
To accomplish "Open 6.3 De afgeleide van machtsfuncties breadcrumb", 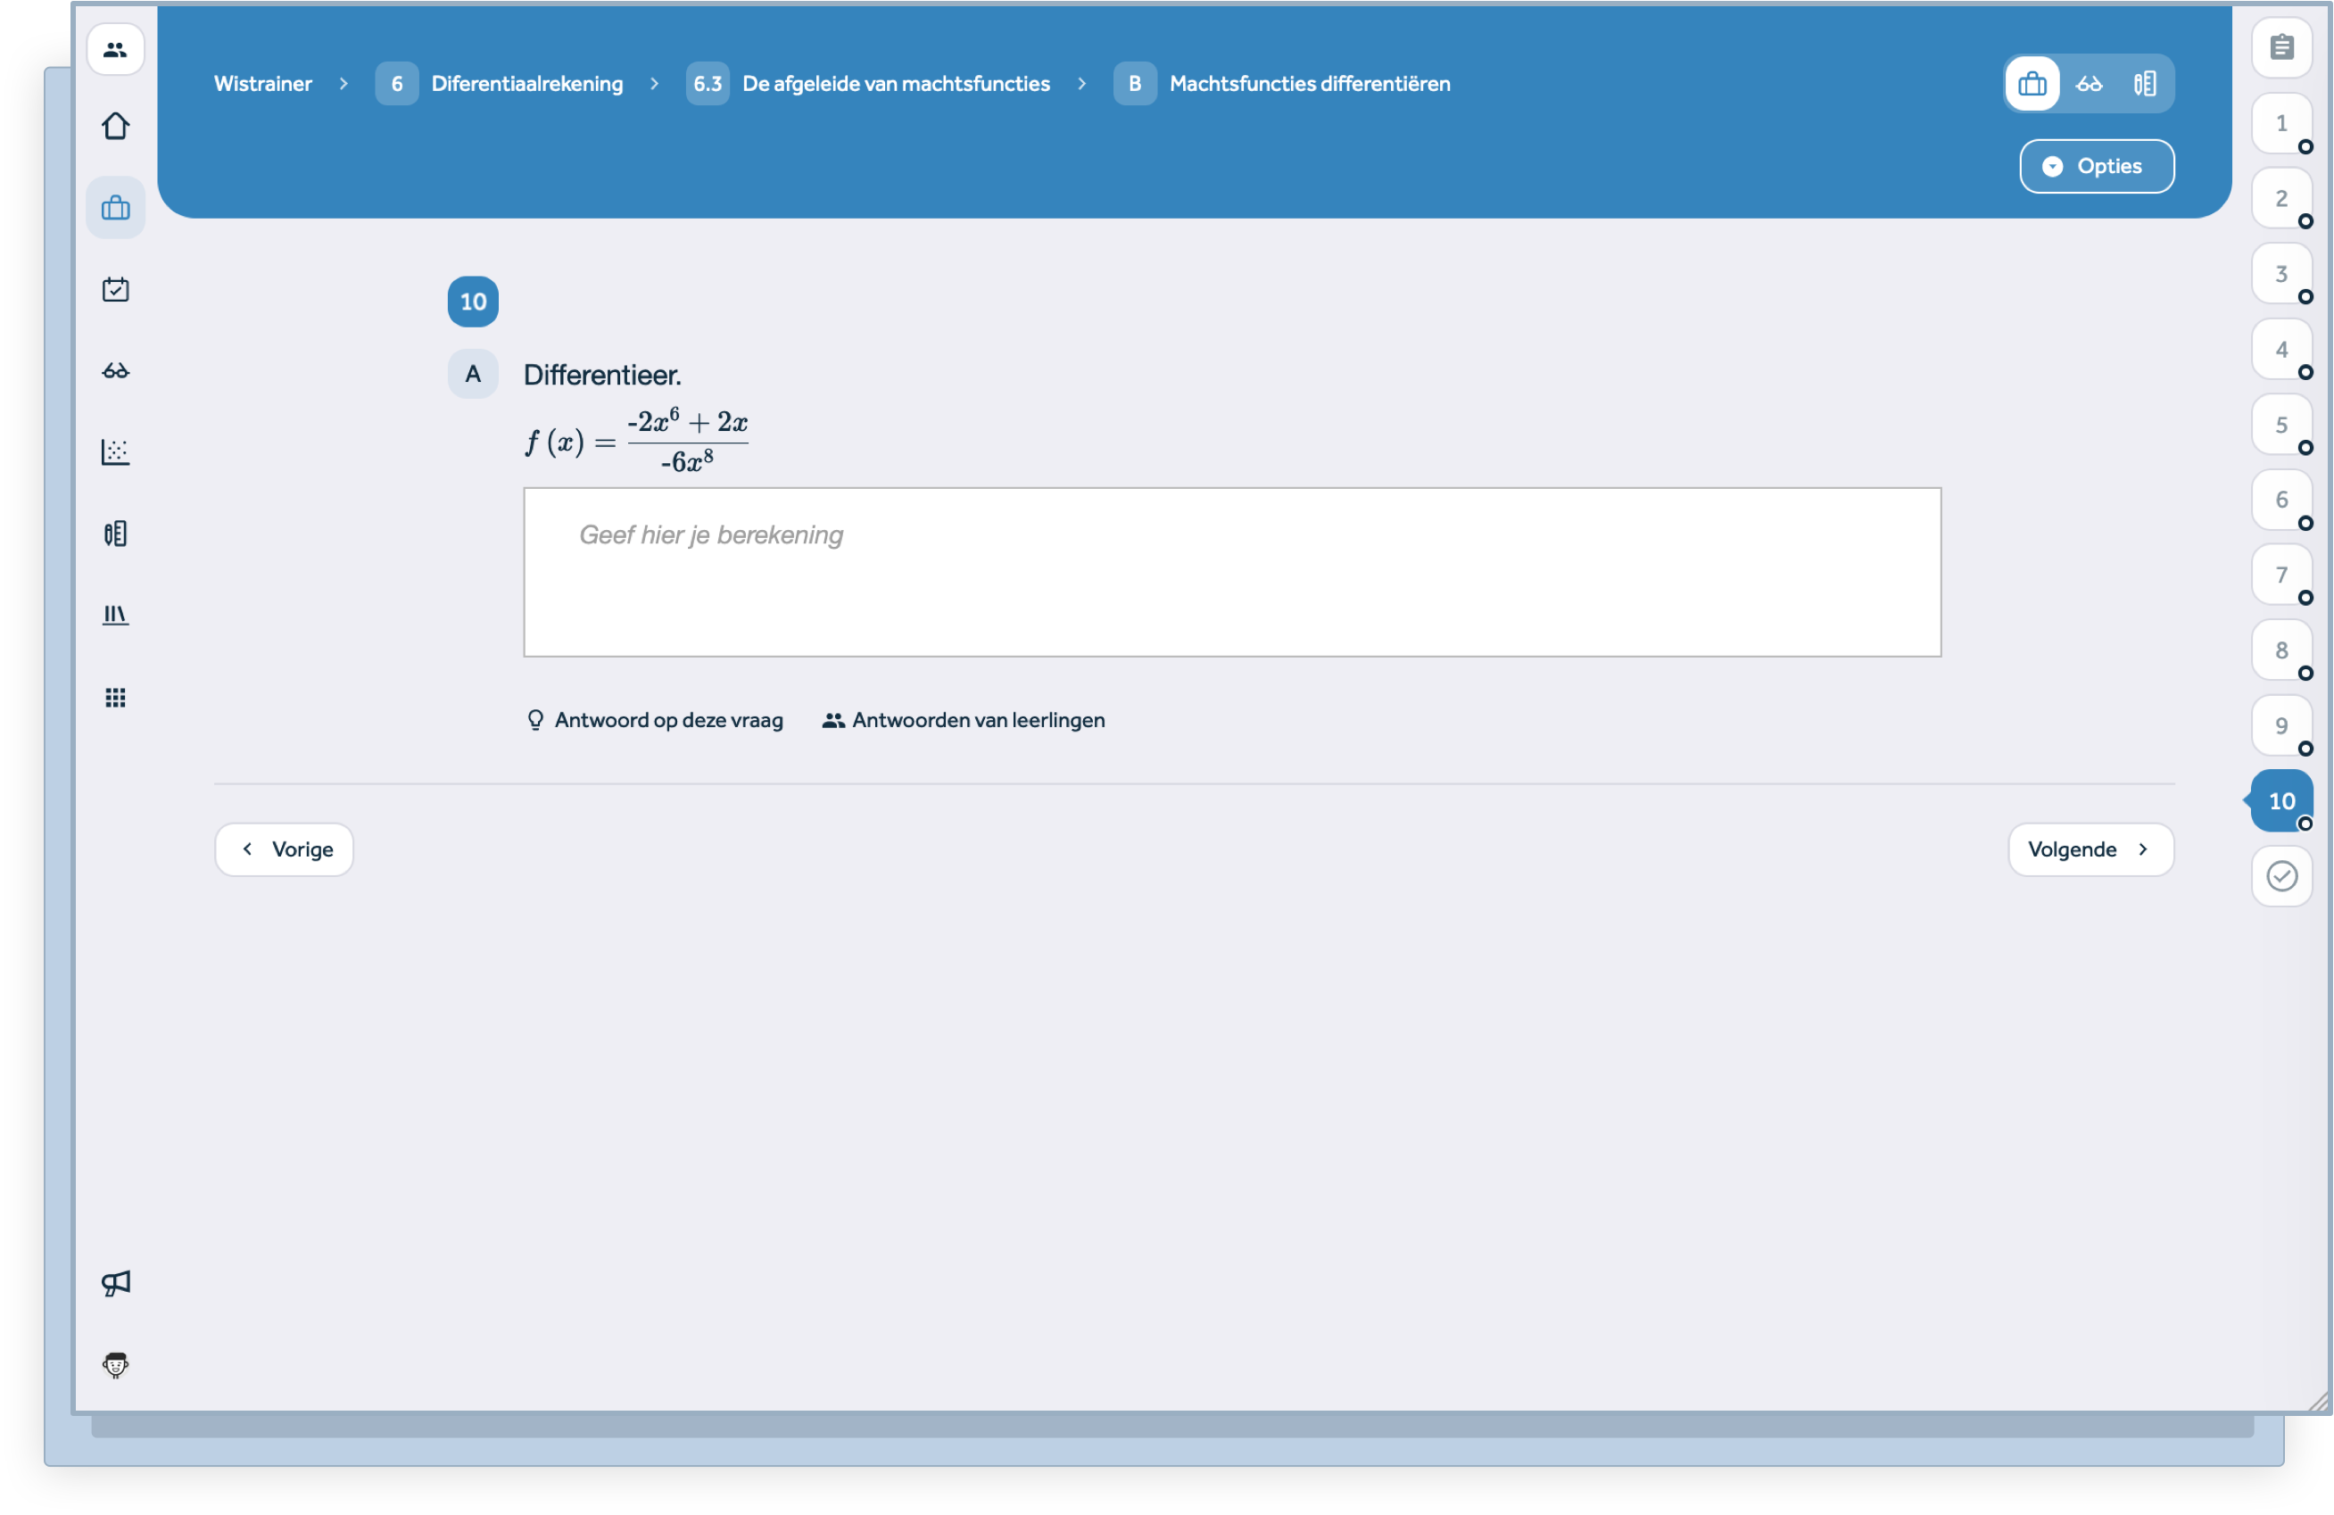I will click(868, 83).
